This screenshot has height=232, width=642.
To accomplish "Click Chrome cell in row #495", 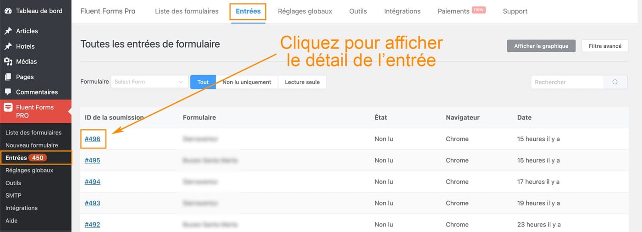I will pyautogui.click(x=457, y=160).
